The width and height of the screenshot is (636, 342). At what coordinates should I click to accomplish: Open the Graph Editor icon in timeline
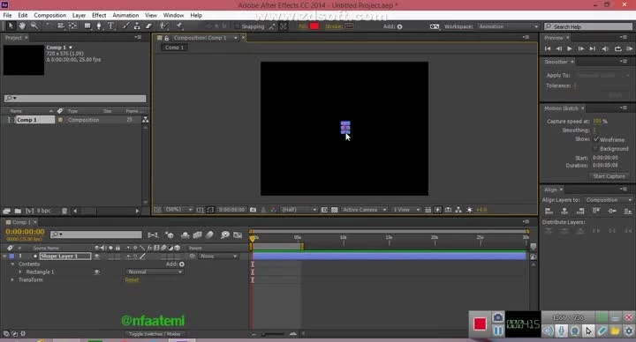(x=238, y=234)
